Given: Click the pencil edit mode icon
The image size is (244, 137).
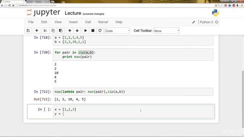Looking at the screenshot, I should [x=194, y=22].
